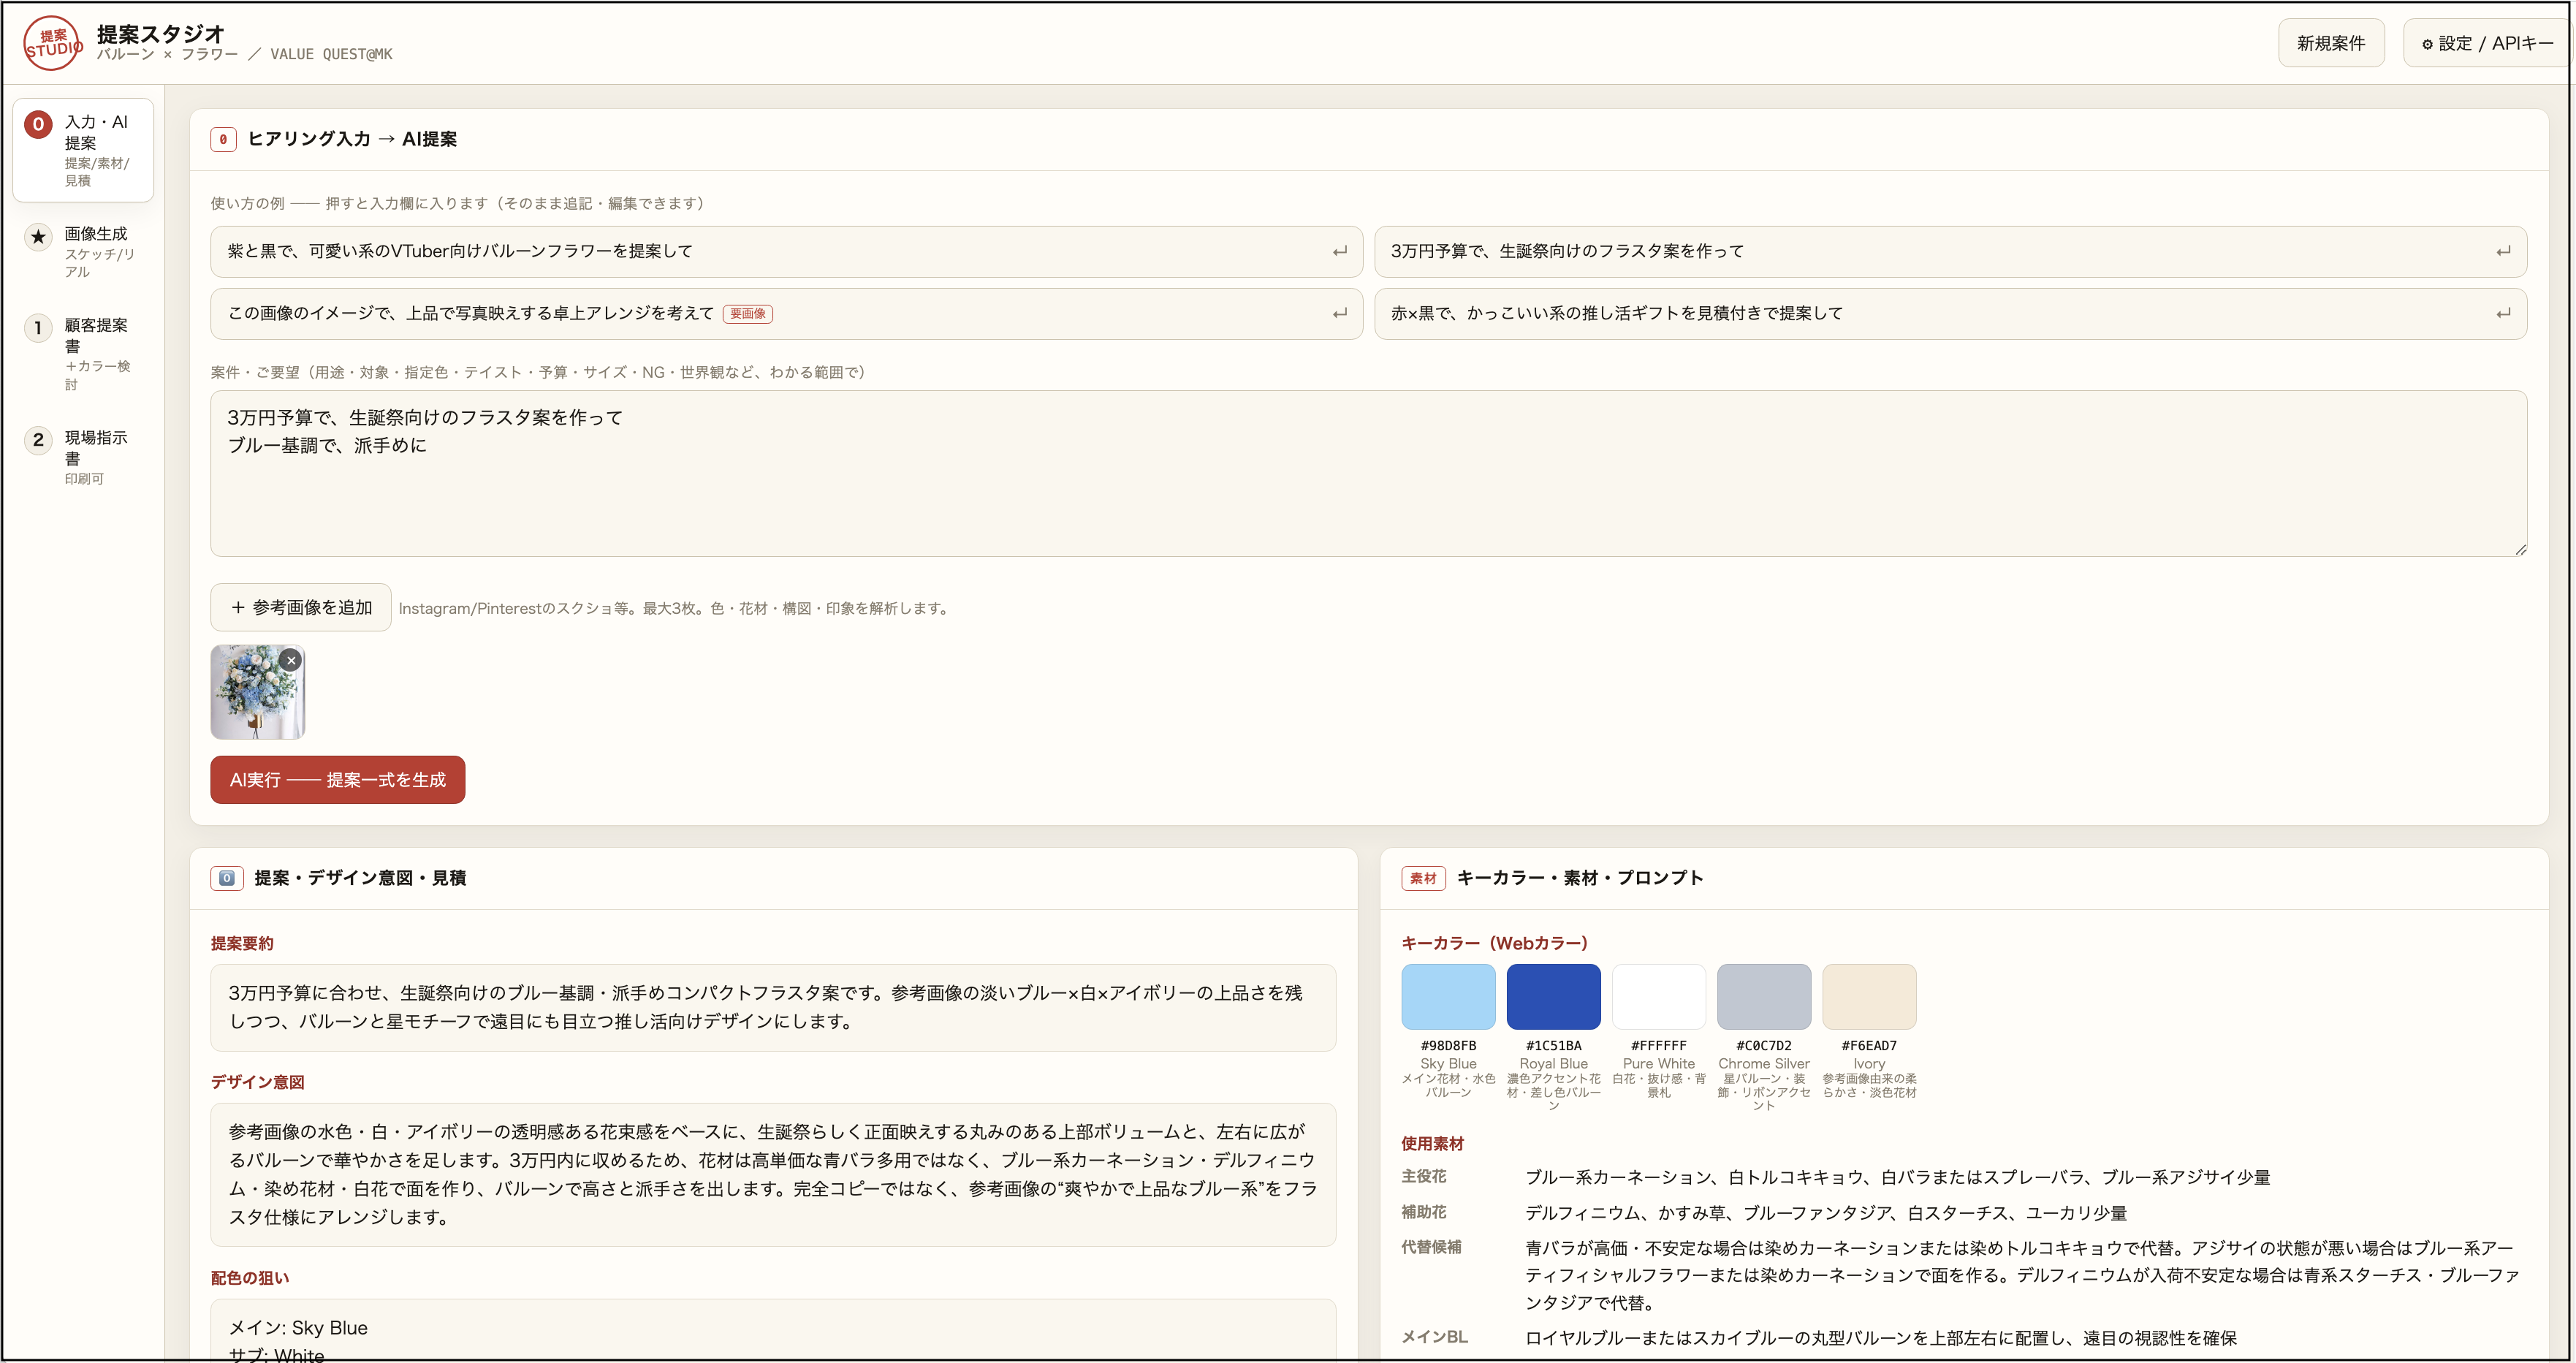Focus the 案件・ご要望 text area
Screen dimensions: 2576x1363
1368,473
